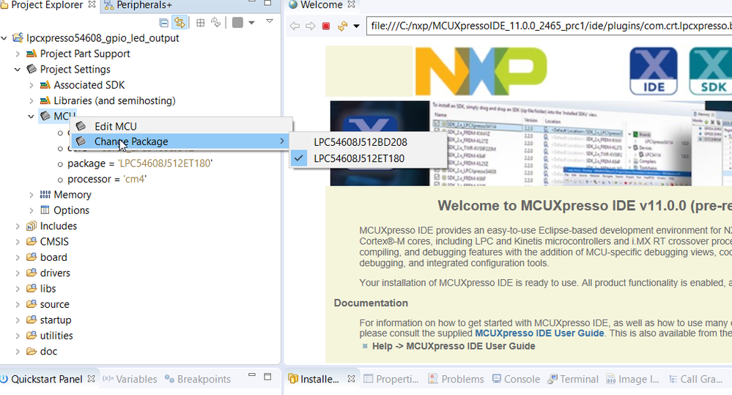
Task: Switch to the Breakpoints tab
Action: [x=198, y=379]
